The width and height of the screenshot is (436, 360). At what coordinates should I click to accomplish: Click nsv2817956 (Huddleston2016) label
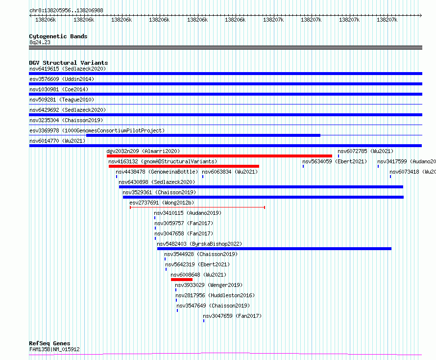tap(215, 295)
